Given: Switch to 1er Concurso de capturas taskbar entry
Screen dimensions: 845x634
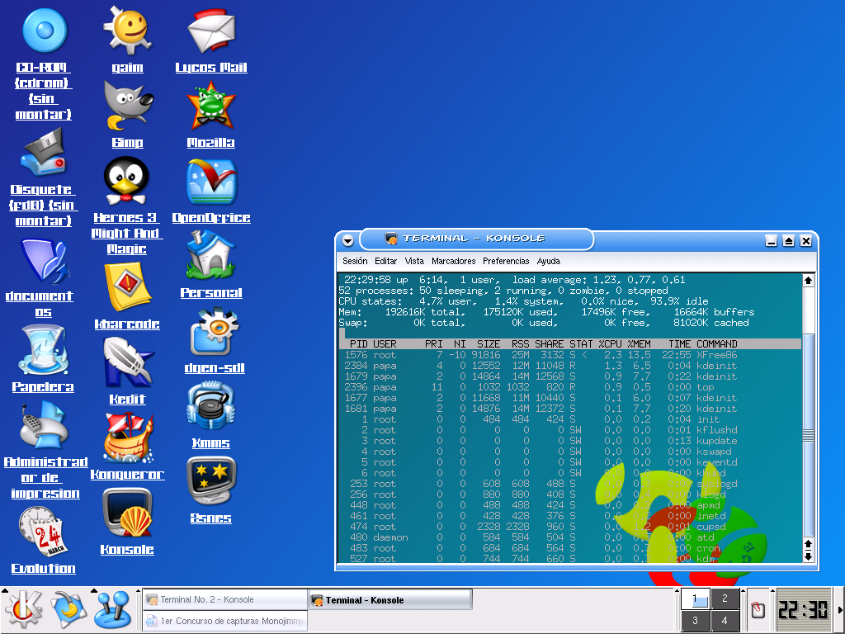Looking at the screenshot, I should (x=225, y=621).
